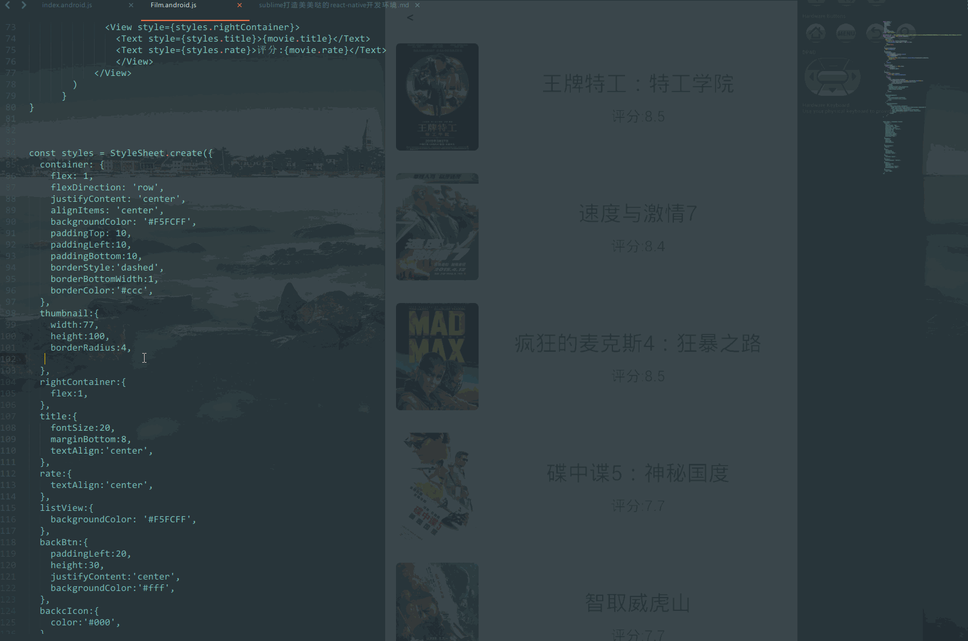Select movie title 疯狂的麦克斯4：狂暴之路
Screen dimensions: 968x641
tap(638, 343)
